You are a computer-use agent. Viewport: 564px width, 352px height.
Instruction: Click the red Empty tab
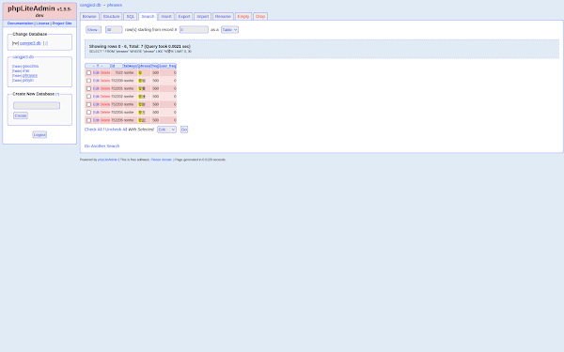pos(243,17)
